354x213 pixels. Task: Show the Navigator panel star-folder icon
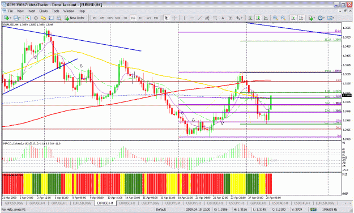(44, 18)
